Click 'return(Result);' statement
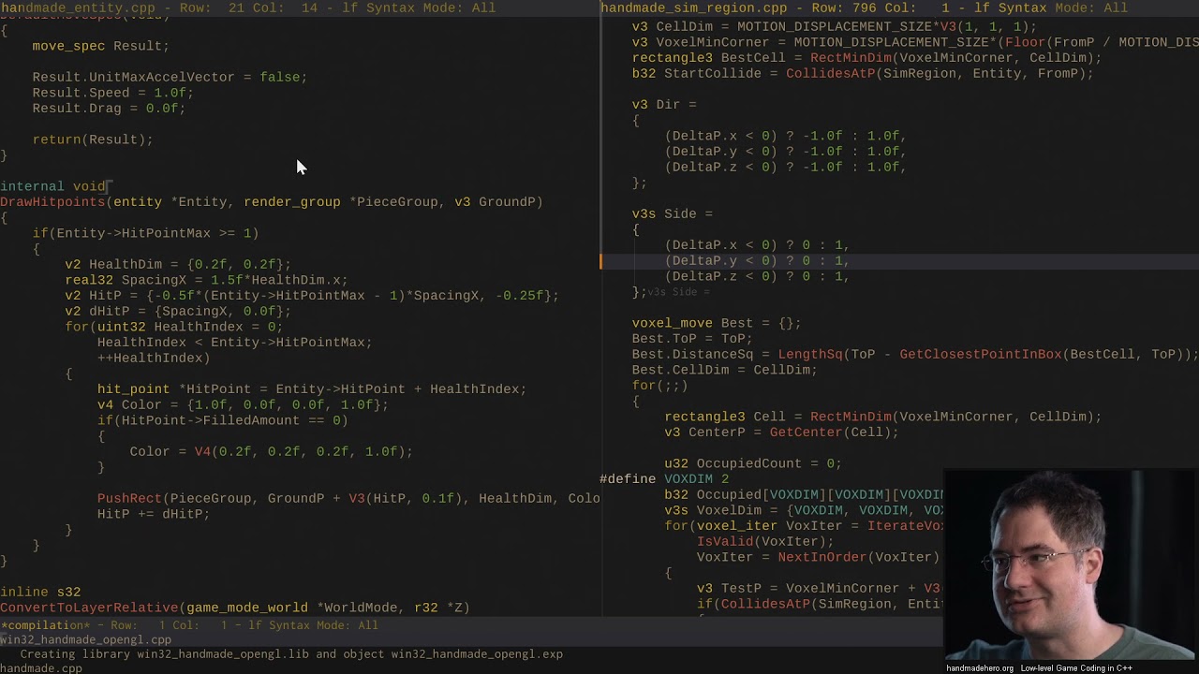The image size is (1199, 674). point(93,139)
